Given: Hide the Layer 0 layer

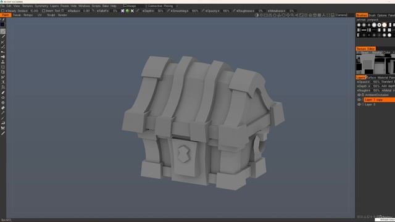Looking at the screenshot, I should coord(359,104).
